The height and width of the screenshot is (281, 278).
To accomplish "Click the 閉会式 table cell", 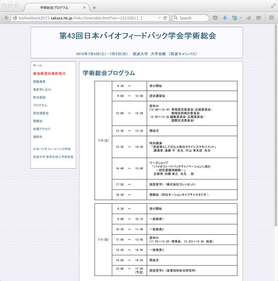I will 192,260.
